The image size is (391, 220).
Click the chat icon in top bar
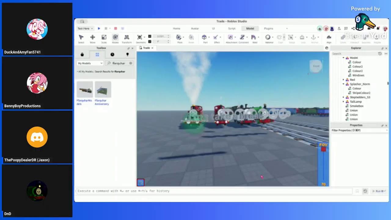[346, 28]
